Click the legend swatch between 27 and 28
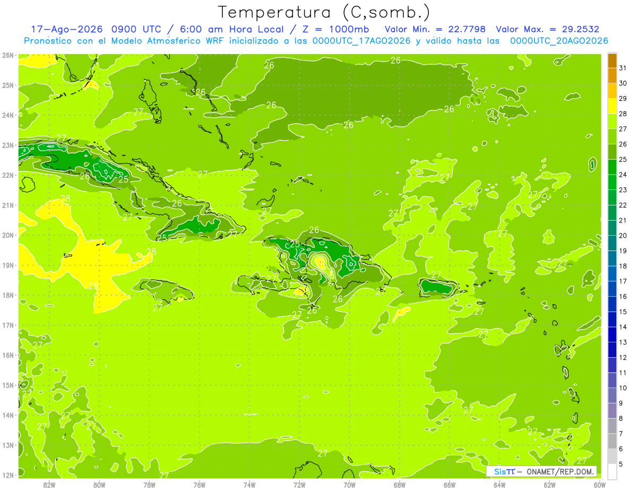637x492 pixels. pyautogui.click(x=612, y=121)
